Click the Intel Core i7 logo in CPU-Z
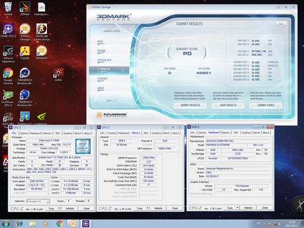This screenshot has width=304, height=228. (83, 146)
